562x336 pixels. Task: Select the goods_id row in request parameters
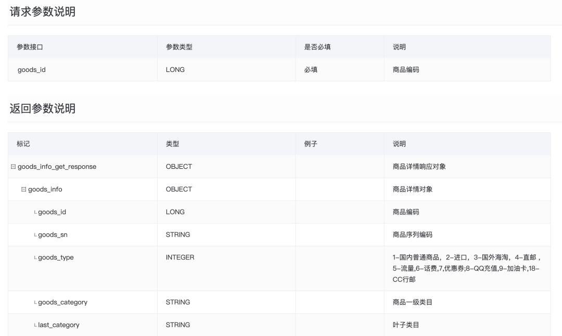(x=279, y=70)
